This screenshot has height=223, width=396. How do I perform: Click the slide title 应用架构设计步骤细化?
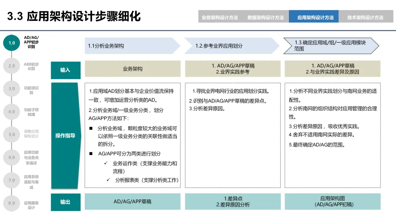tap(74, 16)
